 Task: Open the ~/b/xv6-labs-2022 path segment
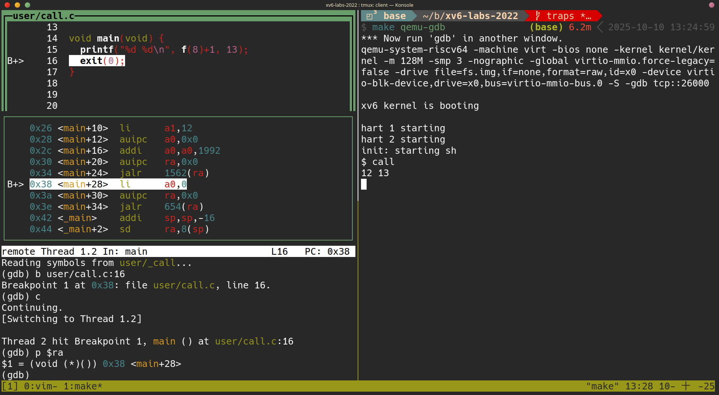click(470, 16)
